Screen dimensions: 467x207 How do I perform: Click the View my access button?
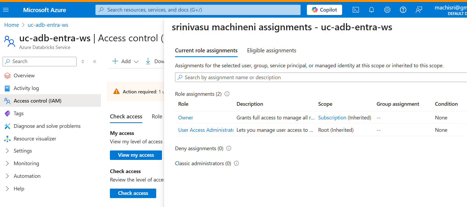(x=136, y=155)
